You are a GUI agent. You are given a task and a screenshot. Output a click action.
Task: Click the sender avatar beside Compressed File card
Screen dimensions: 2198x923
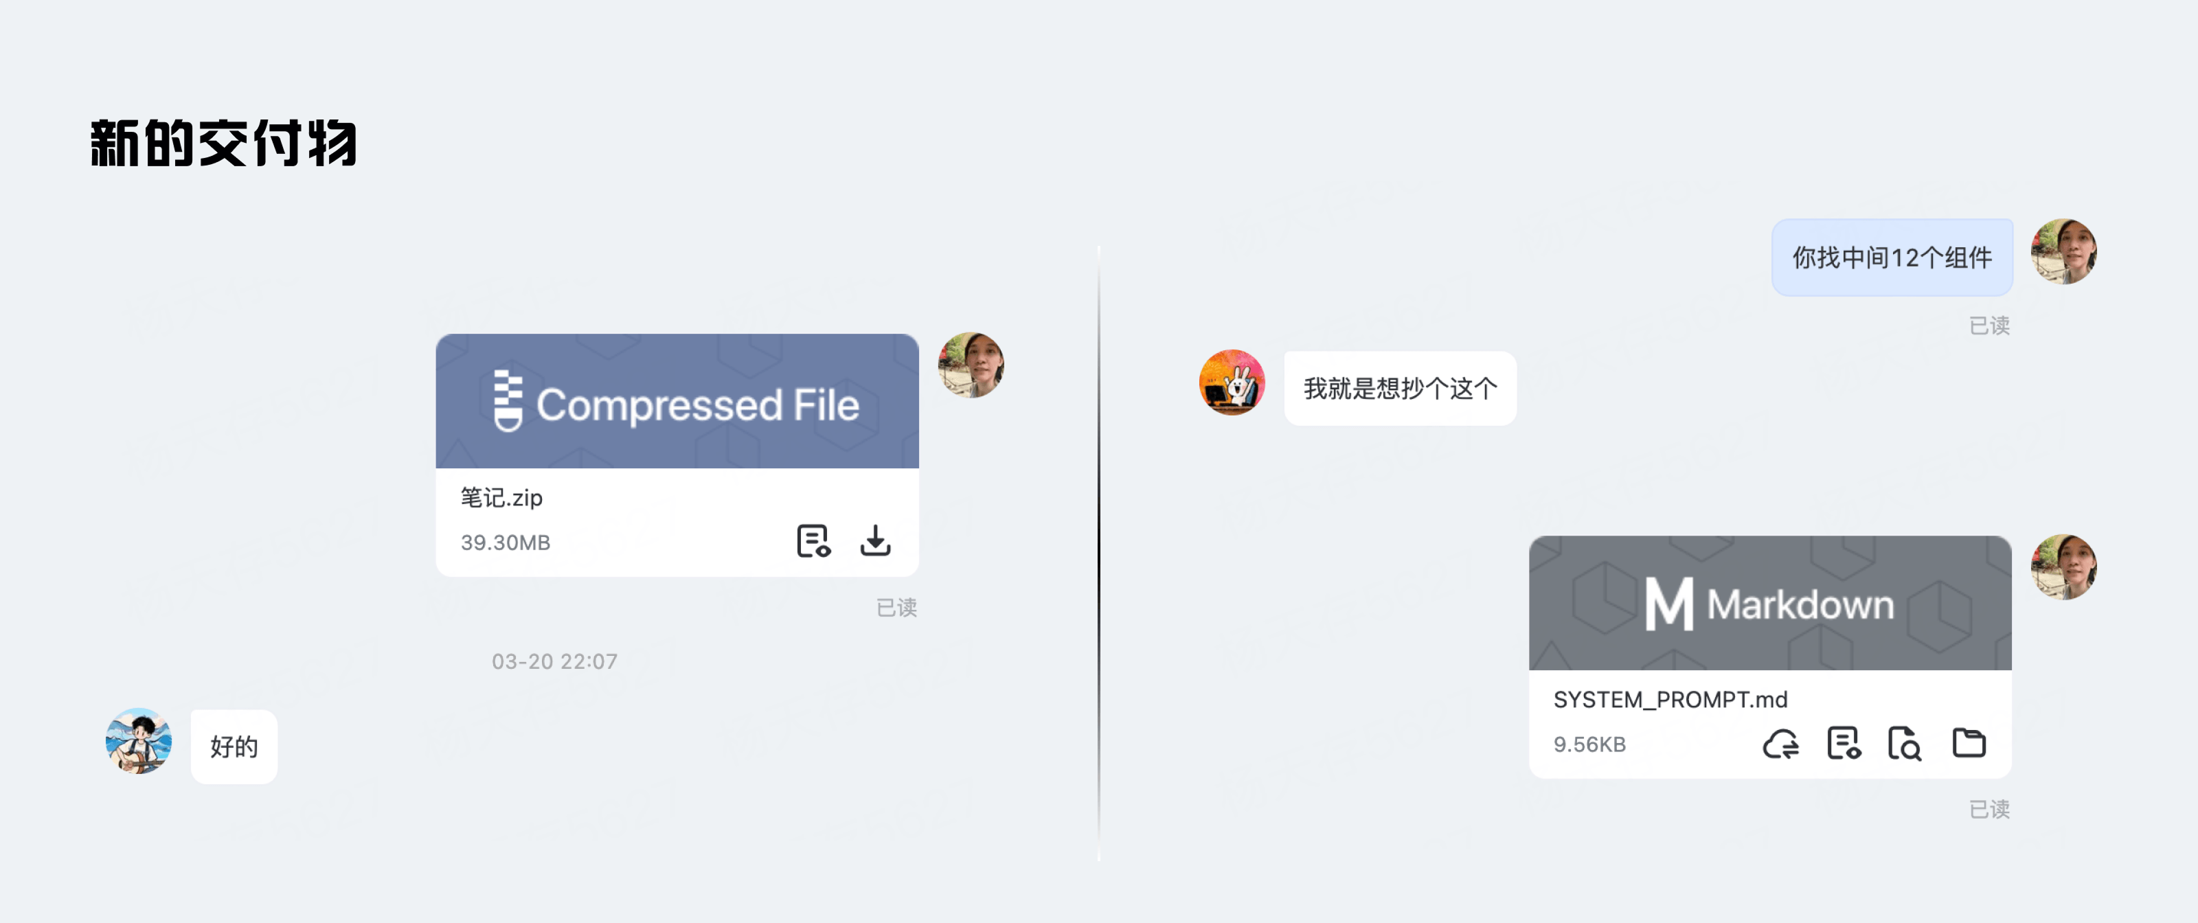[970, 365]
